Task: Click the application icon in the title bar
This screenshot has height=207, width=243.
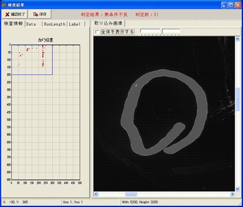Action: click(4, 5)
